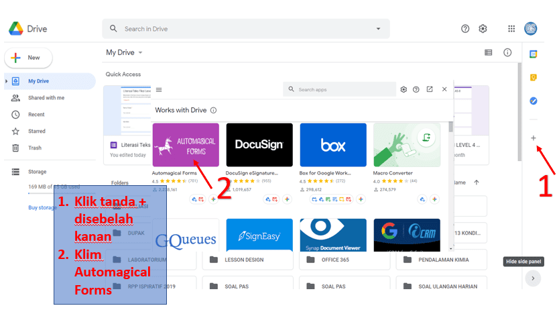
Task: Open Trash
Action: [x=35, y=148]
